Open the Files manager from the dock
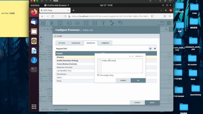 pyautogui.click(x=34, y=31)
